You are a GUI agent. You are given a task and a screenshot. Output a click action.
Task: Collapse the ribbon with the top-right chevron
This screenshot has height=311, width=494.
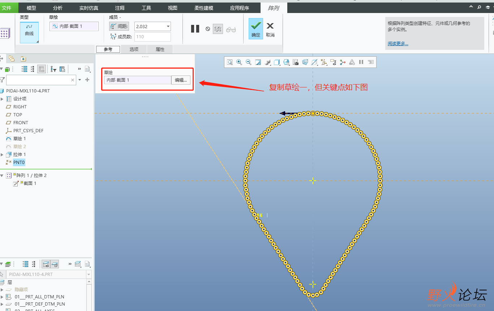coord(471,7)
